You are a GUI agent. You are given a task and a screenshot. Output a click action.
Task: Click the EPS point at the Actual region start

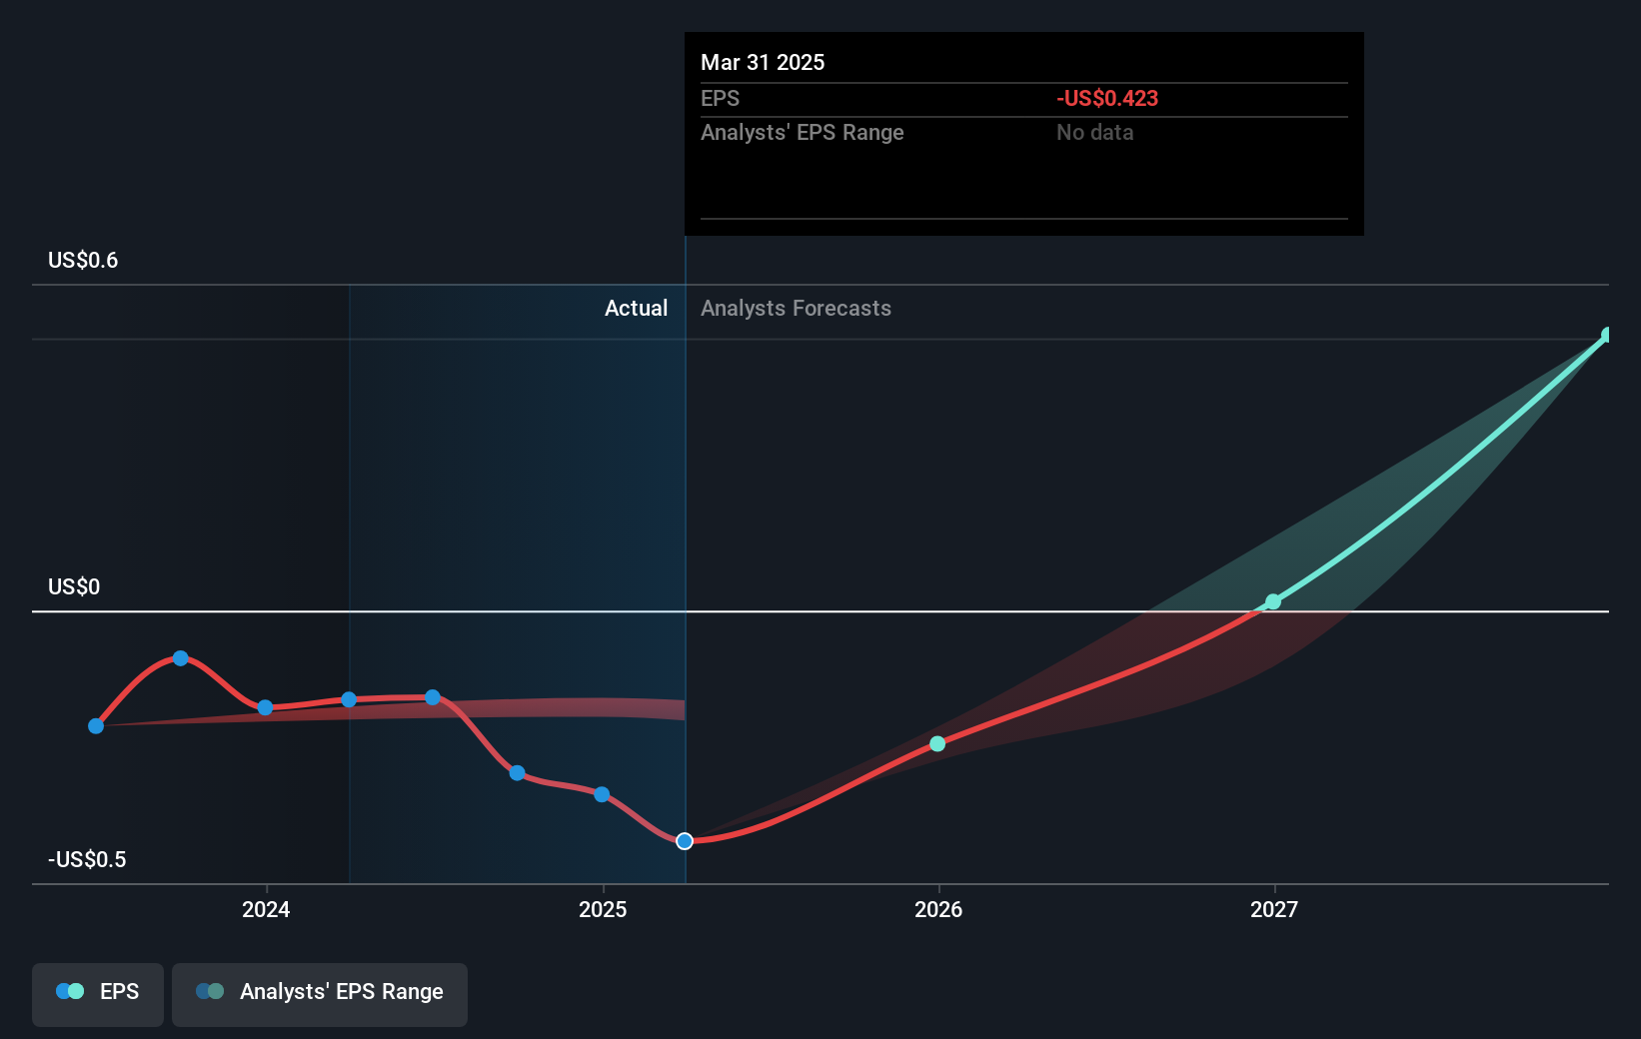(x=349, y=699)
